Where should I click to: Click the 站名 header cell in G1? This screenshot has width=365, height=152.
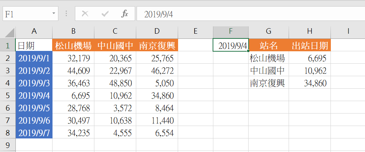tap(269, 45)
